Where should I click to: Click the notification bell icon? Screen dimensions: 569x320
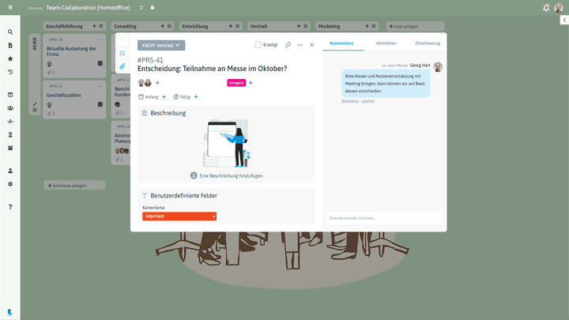546,7
